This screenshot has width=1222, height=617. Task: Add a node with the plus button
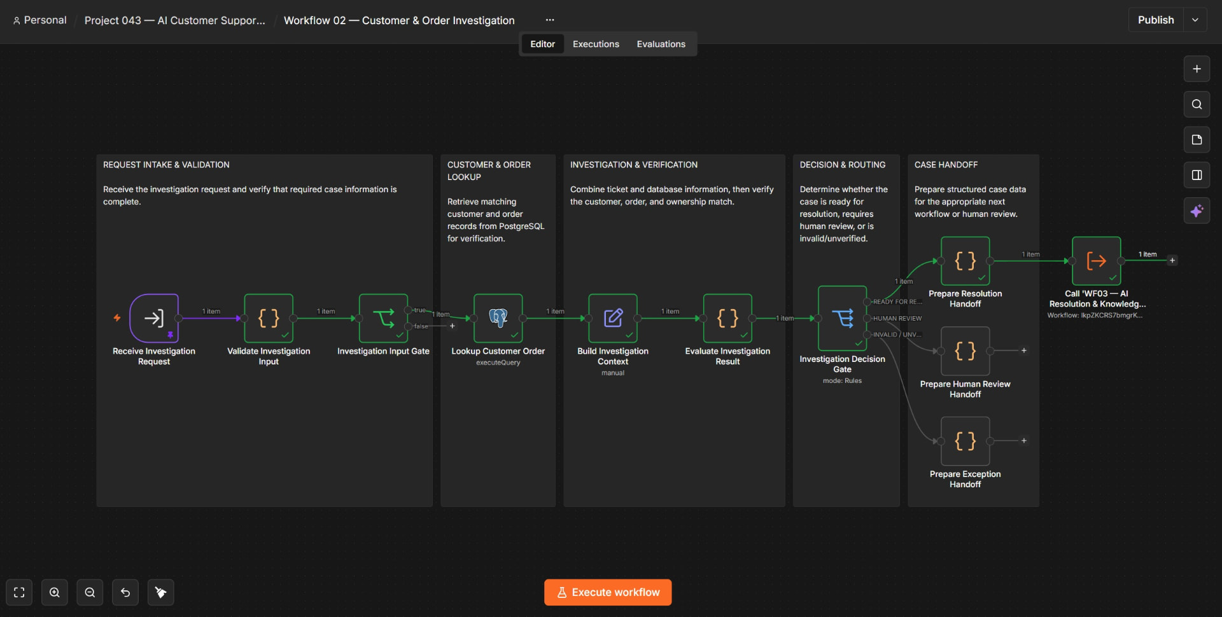point(1197,69)
